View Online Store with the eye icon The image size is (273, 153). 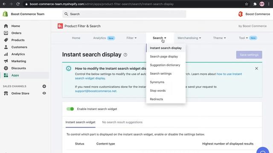(x=44, y=93)
